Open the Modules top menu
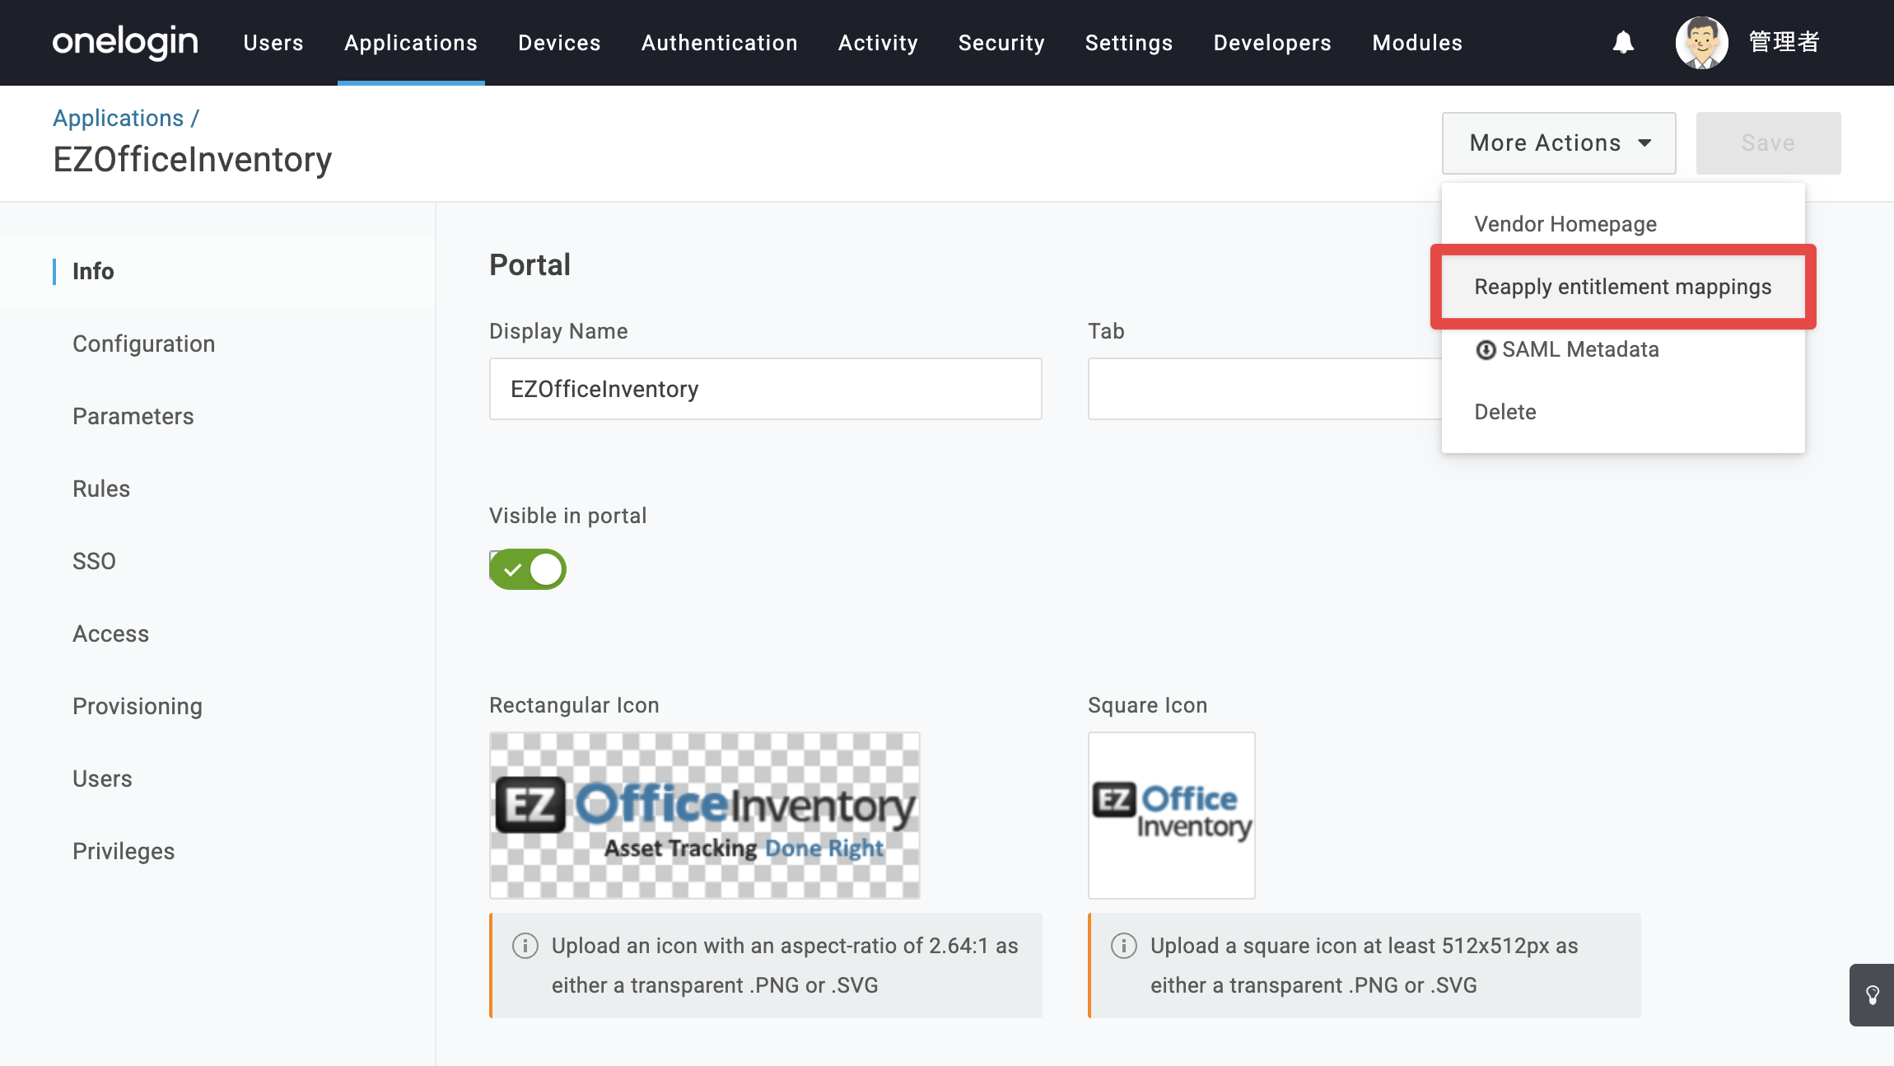 [x=1417, y=43]
